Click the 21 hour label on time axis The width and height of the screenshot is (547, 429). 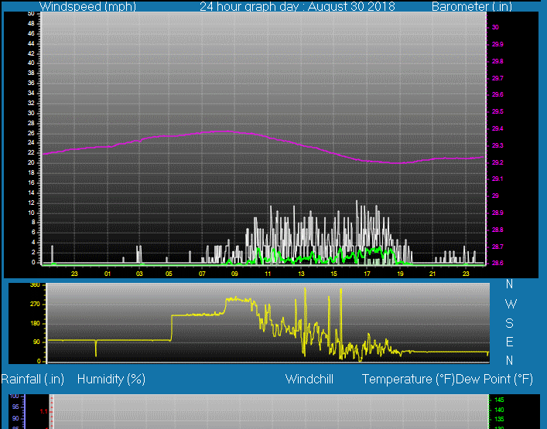pyautogui.click(x=432, y=274)
